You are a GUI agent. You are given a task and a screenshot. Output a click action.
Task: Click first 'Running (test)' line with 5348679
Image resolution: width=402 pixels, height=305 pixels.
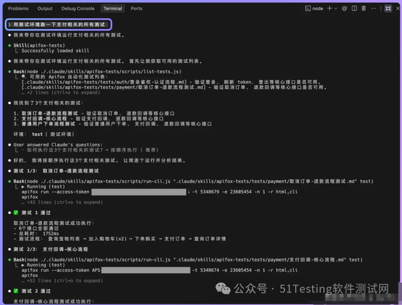(x=43, y=186)
